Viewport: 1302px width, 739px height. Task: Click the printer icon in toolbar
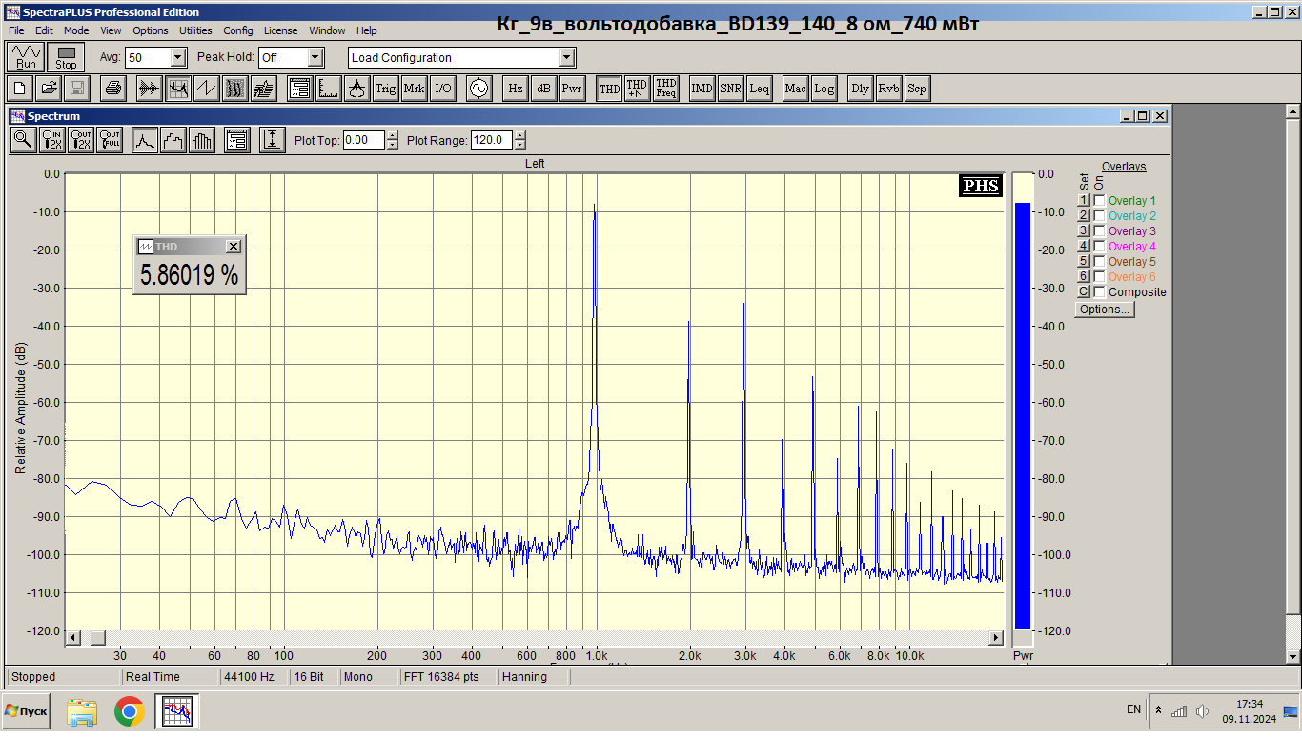[x=113, y=89]
